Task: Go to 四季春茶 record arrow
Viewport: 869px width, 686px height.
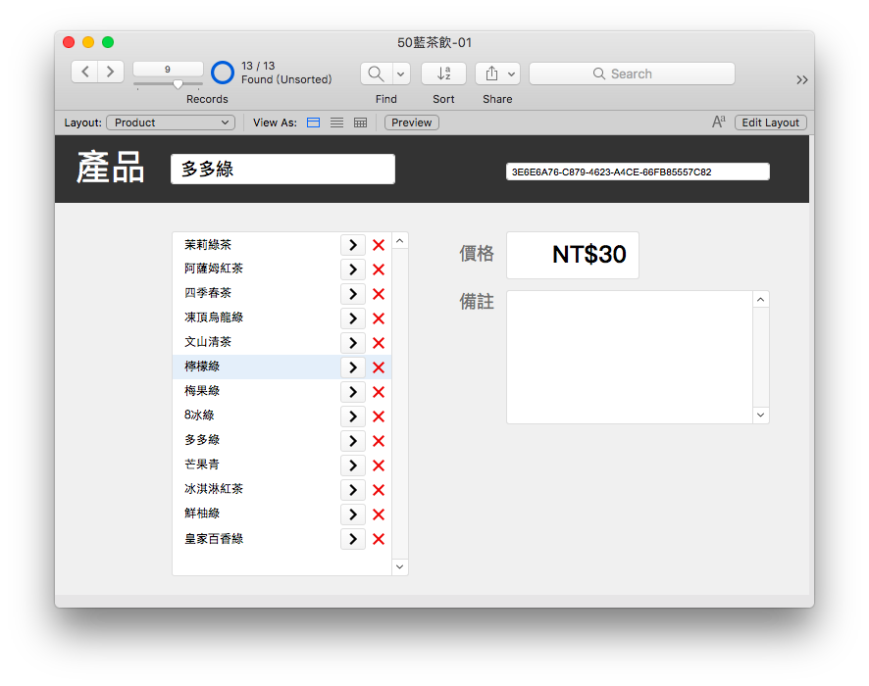Action: (353, 294)
